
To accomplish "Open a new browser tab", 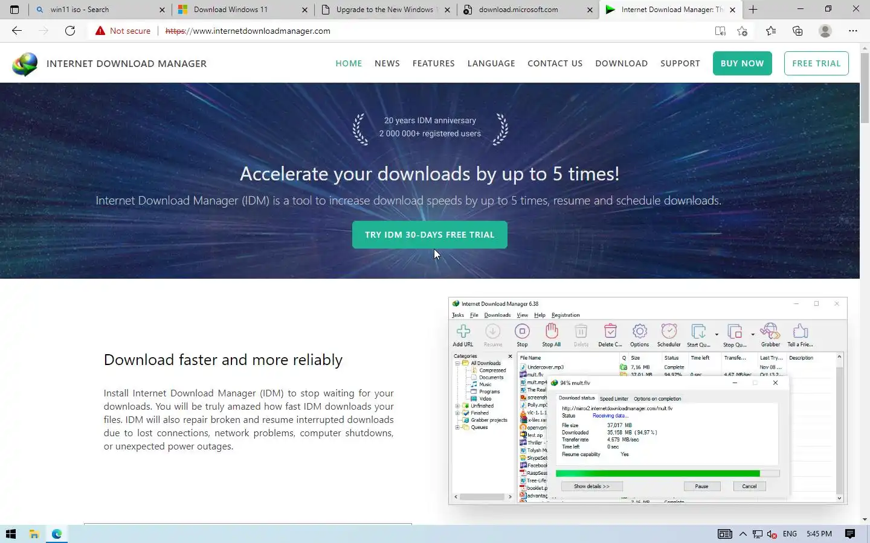I will coord(753,10).
